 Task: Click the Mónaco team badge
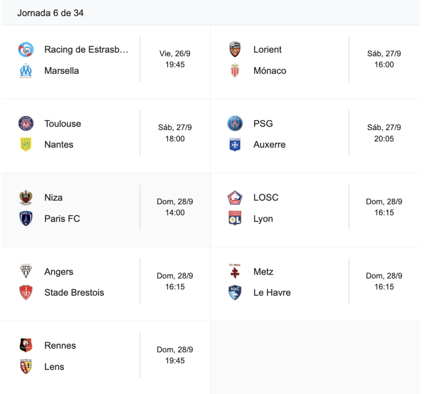235,71
